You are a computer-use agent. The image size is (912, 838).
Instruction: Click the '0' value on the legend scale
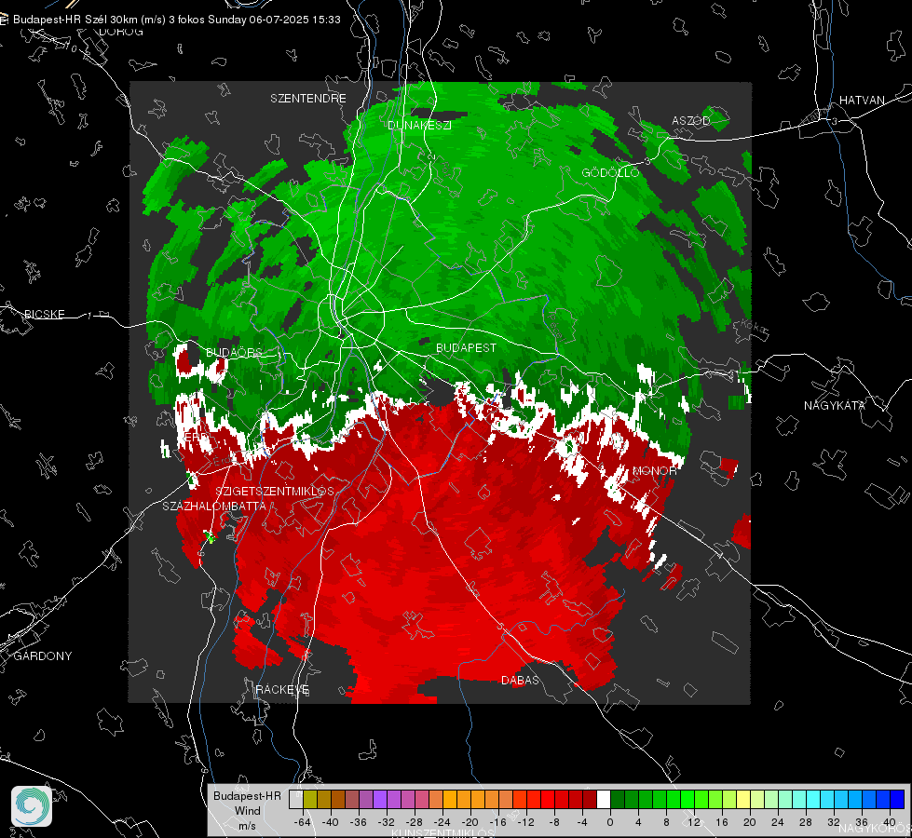pos(609,822)
